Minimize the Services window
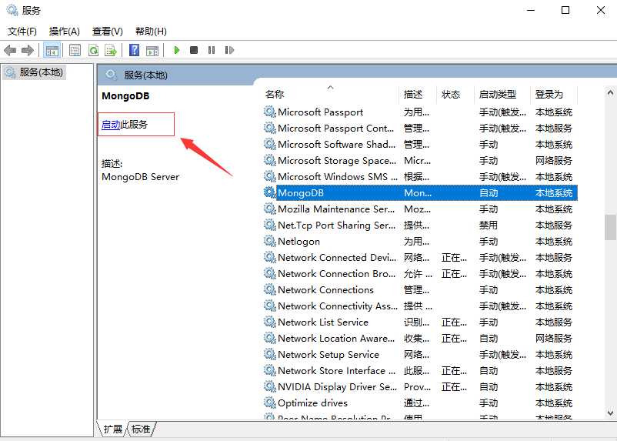 tap(531, 10)
